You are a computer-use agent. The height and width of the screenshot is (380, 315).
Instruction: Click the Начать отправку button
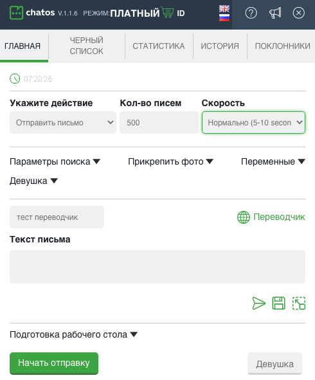(x=54, y=363)
